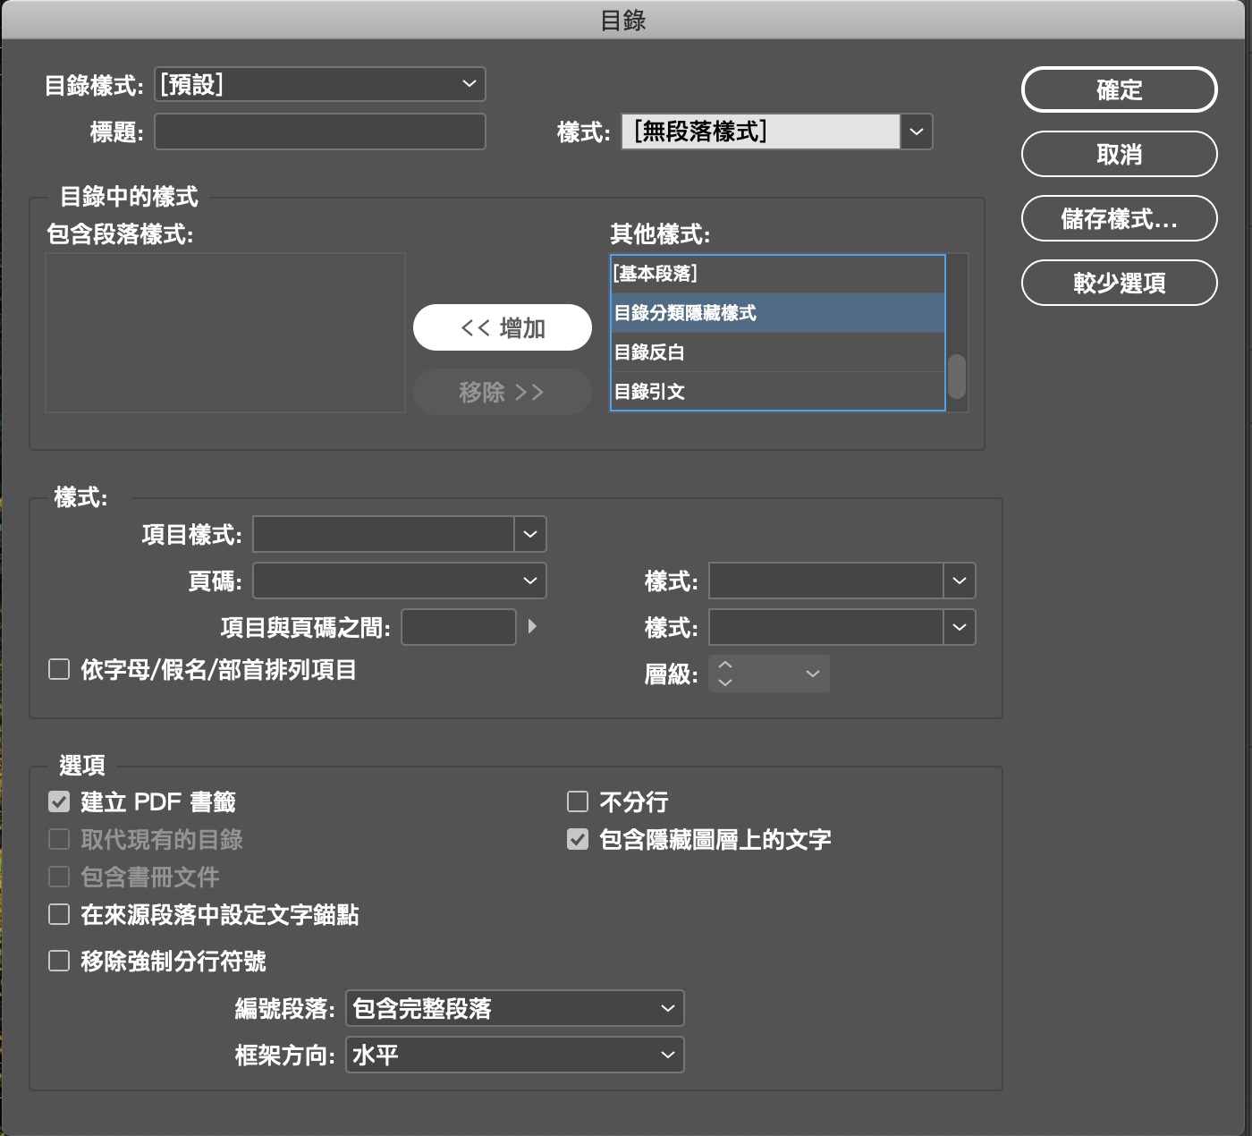Uncheck 建立 PDF 書籤 checkbox
This screenshot has width=1252, height=1136.
pyautogui.click(x=59, y=801)
